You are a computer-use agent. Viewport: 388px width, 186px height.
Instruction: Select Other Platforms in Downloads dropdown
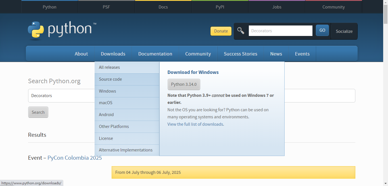point(127,127)
